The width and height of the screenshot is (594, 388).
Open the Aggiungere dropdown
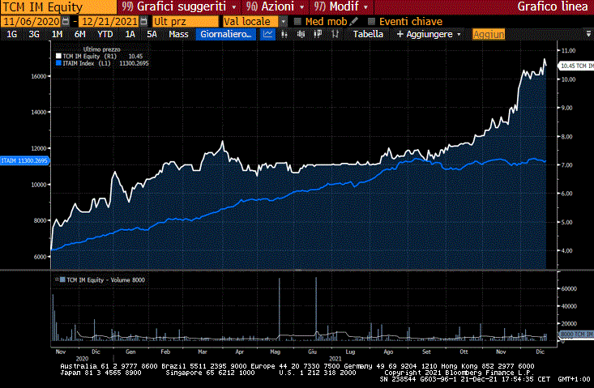[x=429, y=35]
